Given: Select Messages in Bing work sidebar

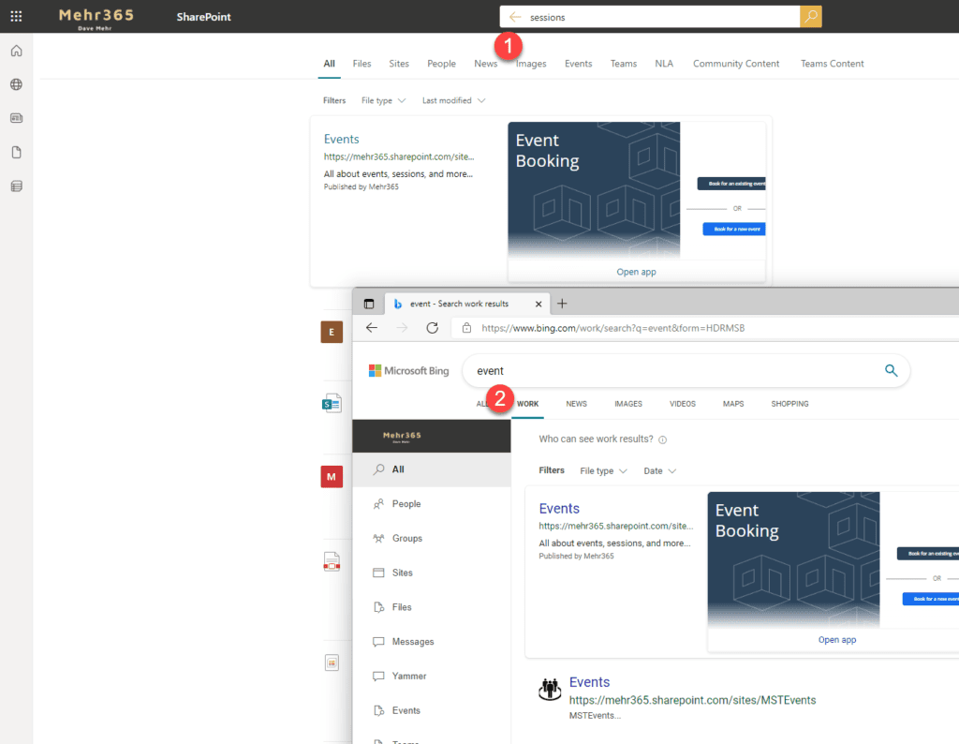Looking at the screenshot, I should (432, 641).
